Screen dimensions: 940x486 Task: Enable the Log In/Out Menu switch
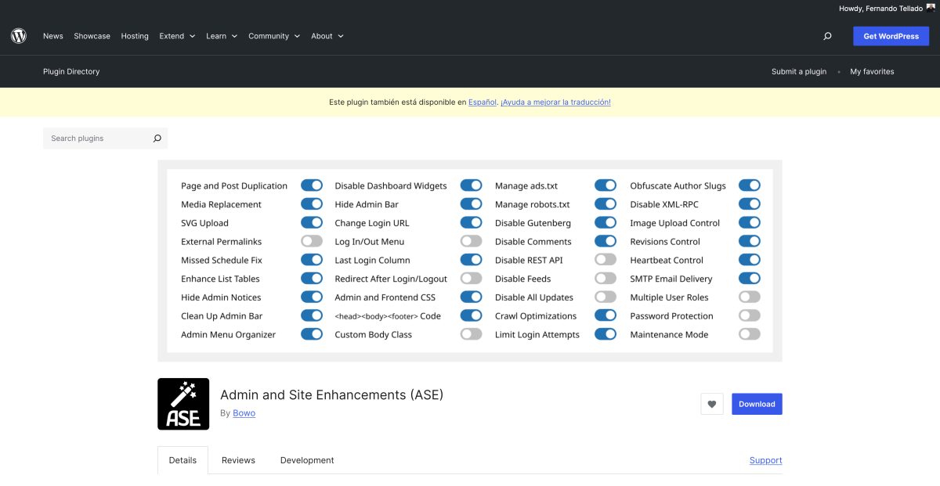[x=471, y=241]
